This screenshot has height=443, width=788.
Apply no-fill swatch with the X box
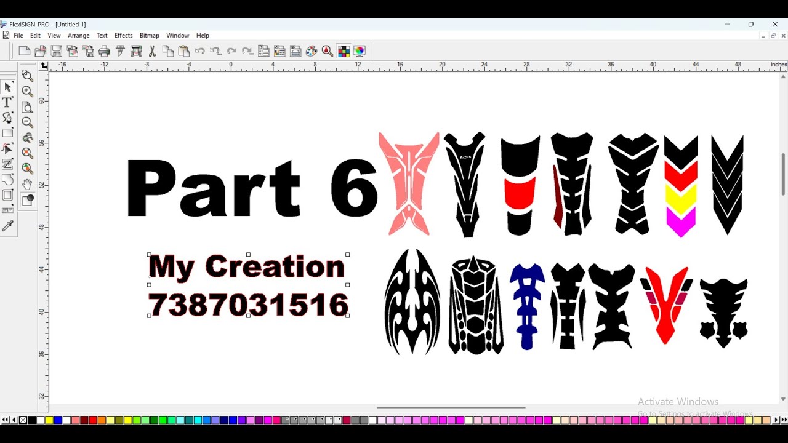pos(23,420)
